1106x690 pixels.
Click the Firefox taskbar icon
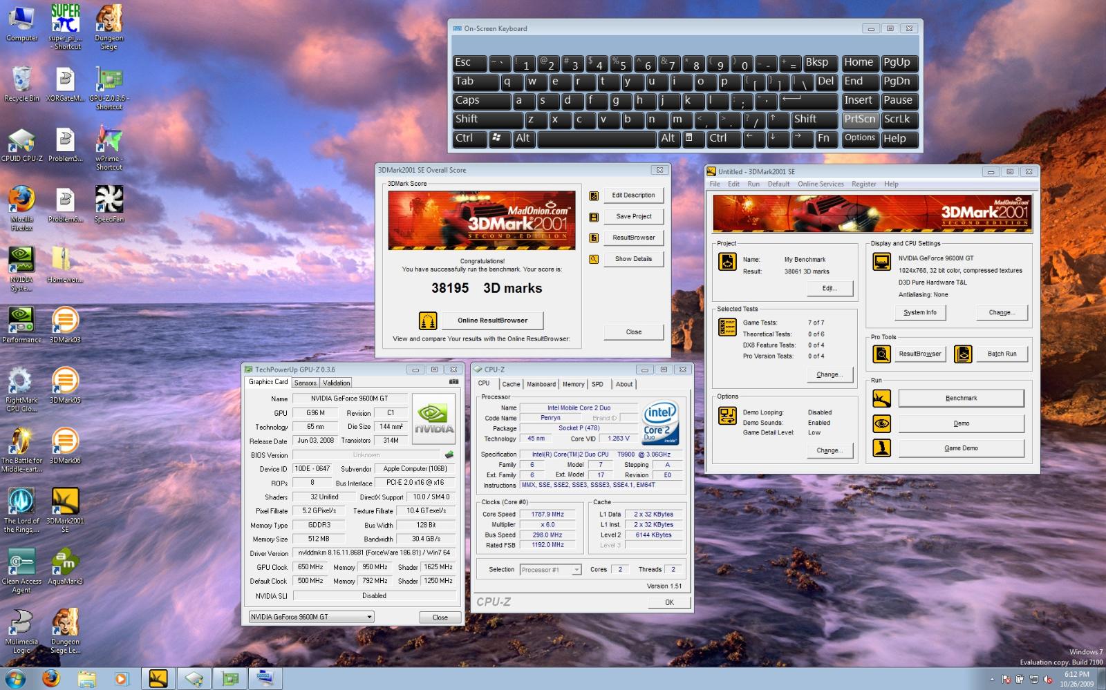(x=51, y=678)
